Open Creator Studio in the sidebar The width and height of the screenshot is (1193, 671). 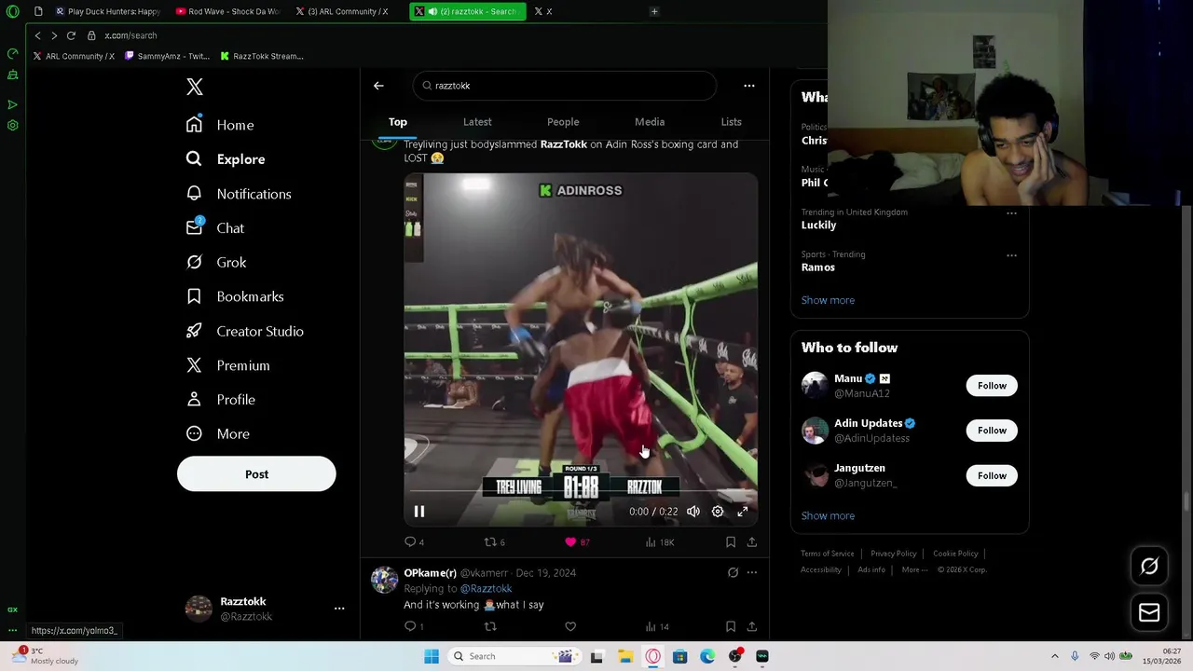tap(245, 331)
